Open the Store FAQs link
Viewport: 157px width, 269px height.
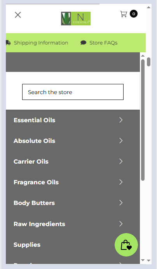(103, 43)
